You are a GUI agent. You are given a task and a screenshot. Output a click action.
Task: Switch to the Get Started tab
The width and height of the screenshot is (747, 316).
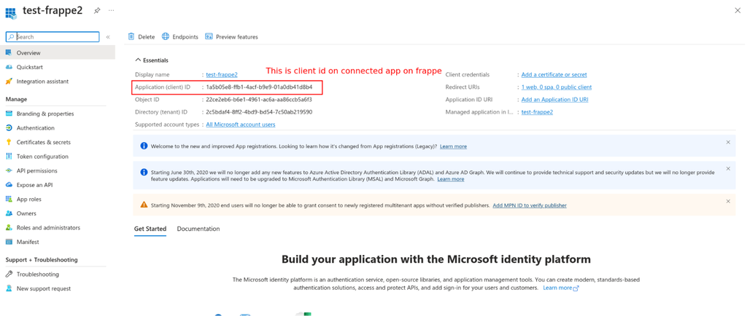pos(150,229)
